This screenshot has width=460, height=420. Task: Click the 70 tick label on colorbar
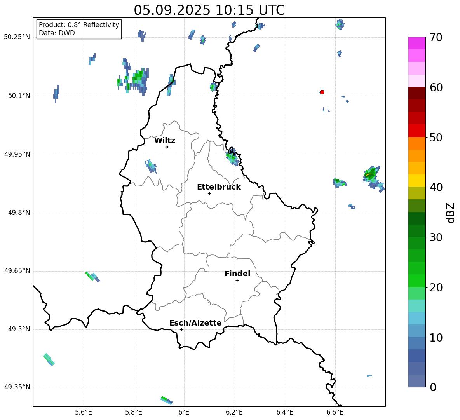(x=436, y=37)
